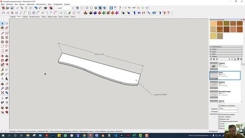Open the scenes details menu arrow
Viewport: 245px width, 138px height.
tap(241, 59)
